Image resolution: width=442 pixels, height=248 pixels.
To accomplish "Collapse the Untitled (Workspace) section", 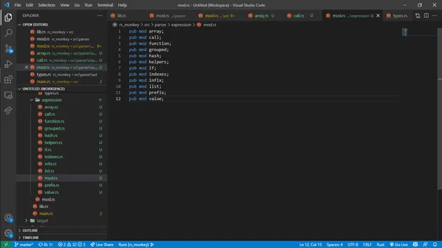I will [x=61, y=89].
